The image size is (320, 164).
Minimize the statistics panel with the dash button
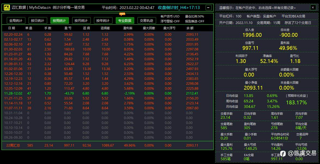(208, 8)
